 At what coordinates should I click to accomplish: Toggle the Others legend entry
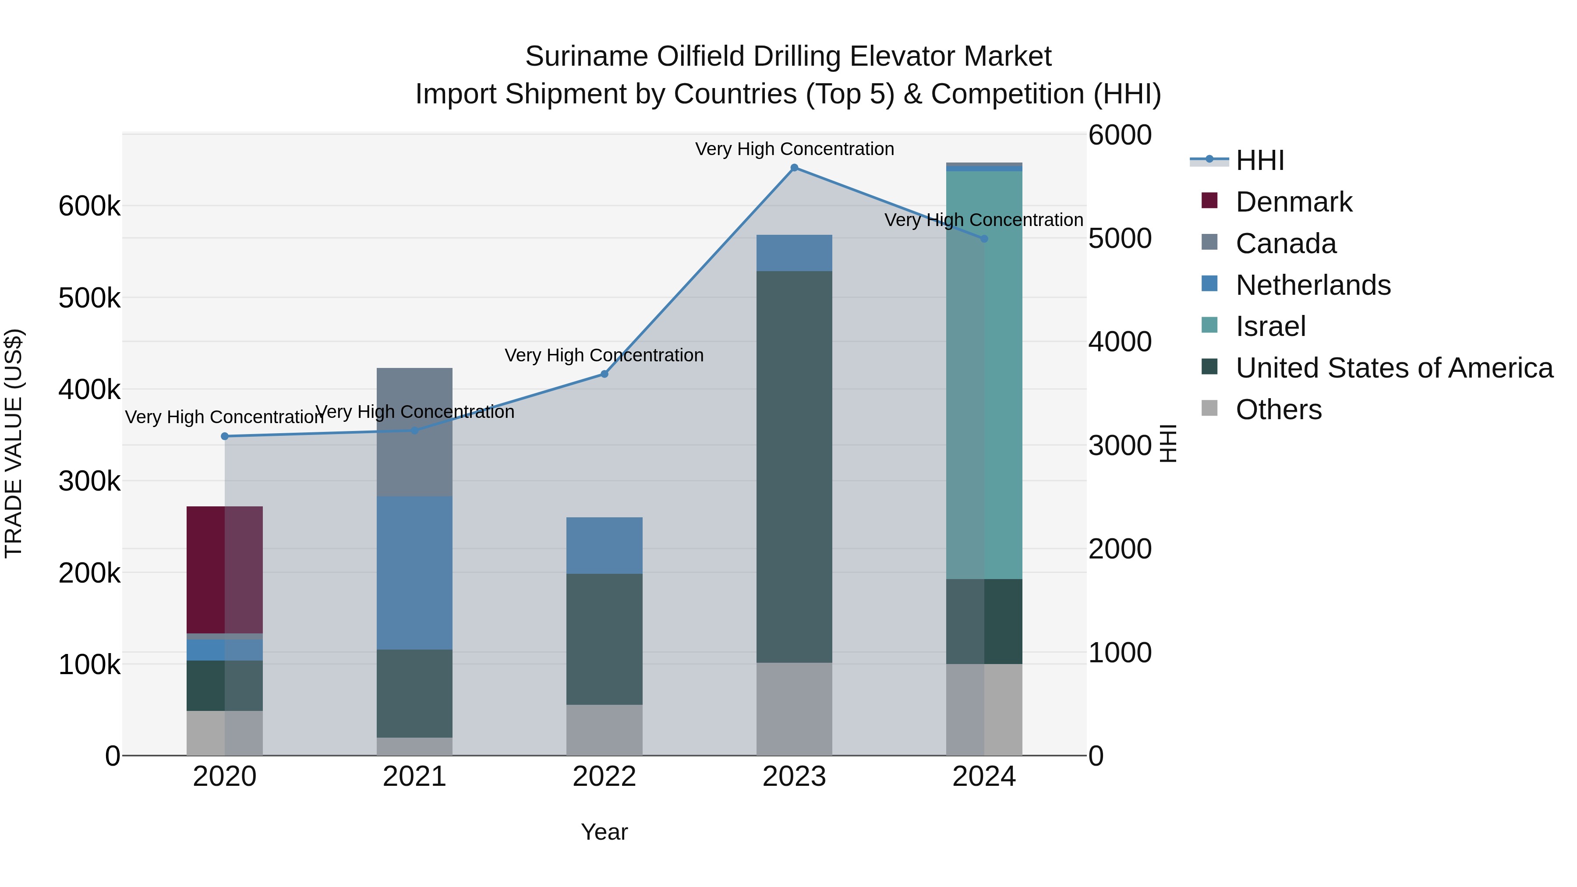tap(1261, 410)
